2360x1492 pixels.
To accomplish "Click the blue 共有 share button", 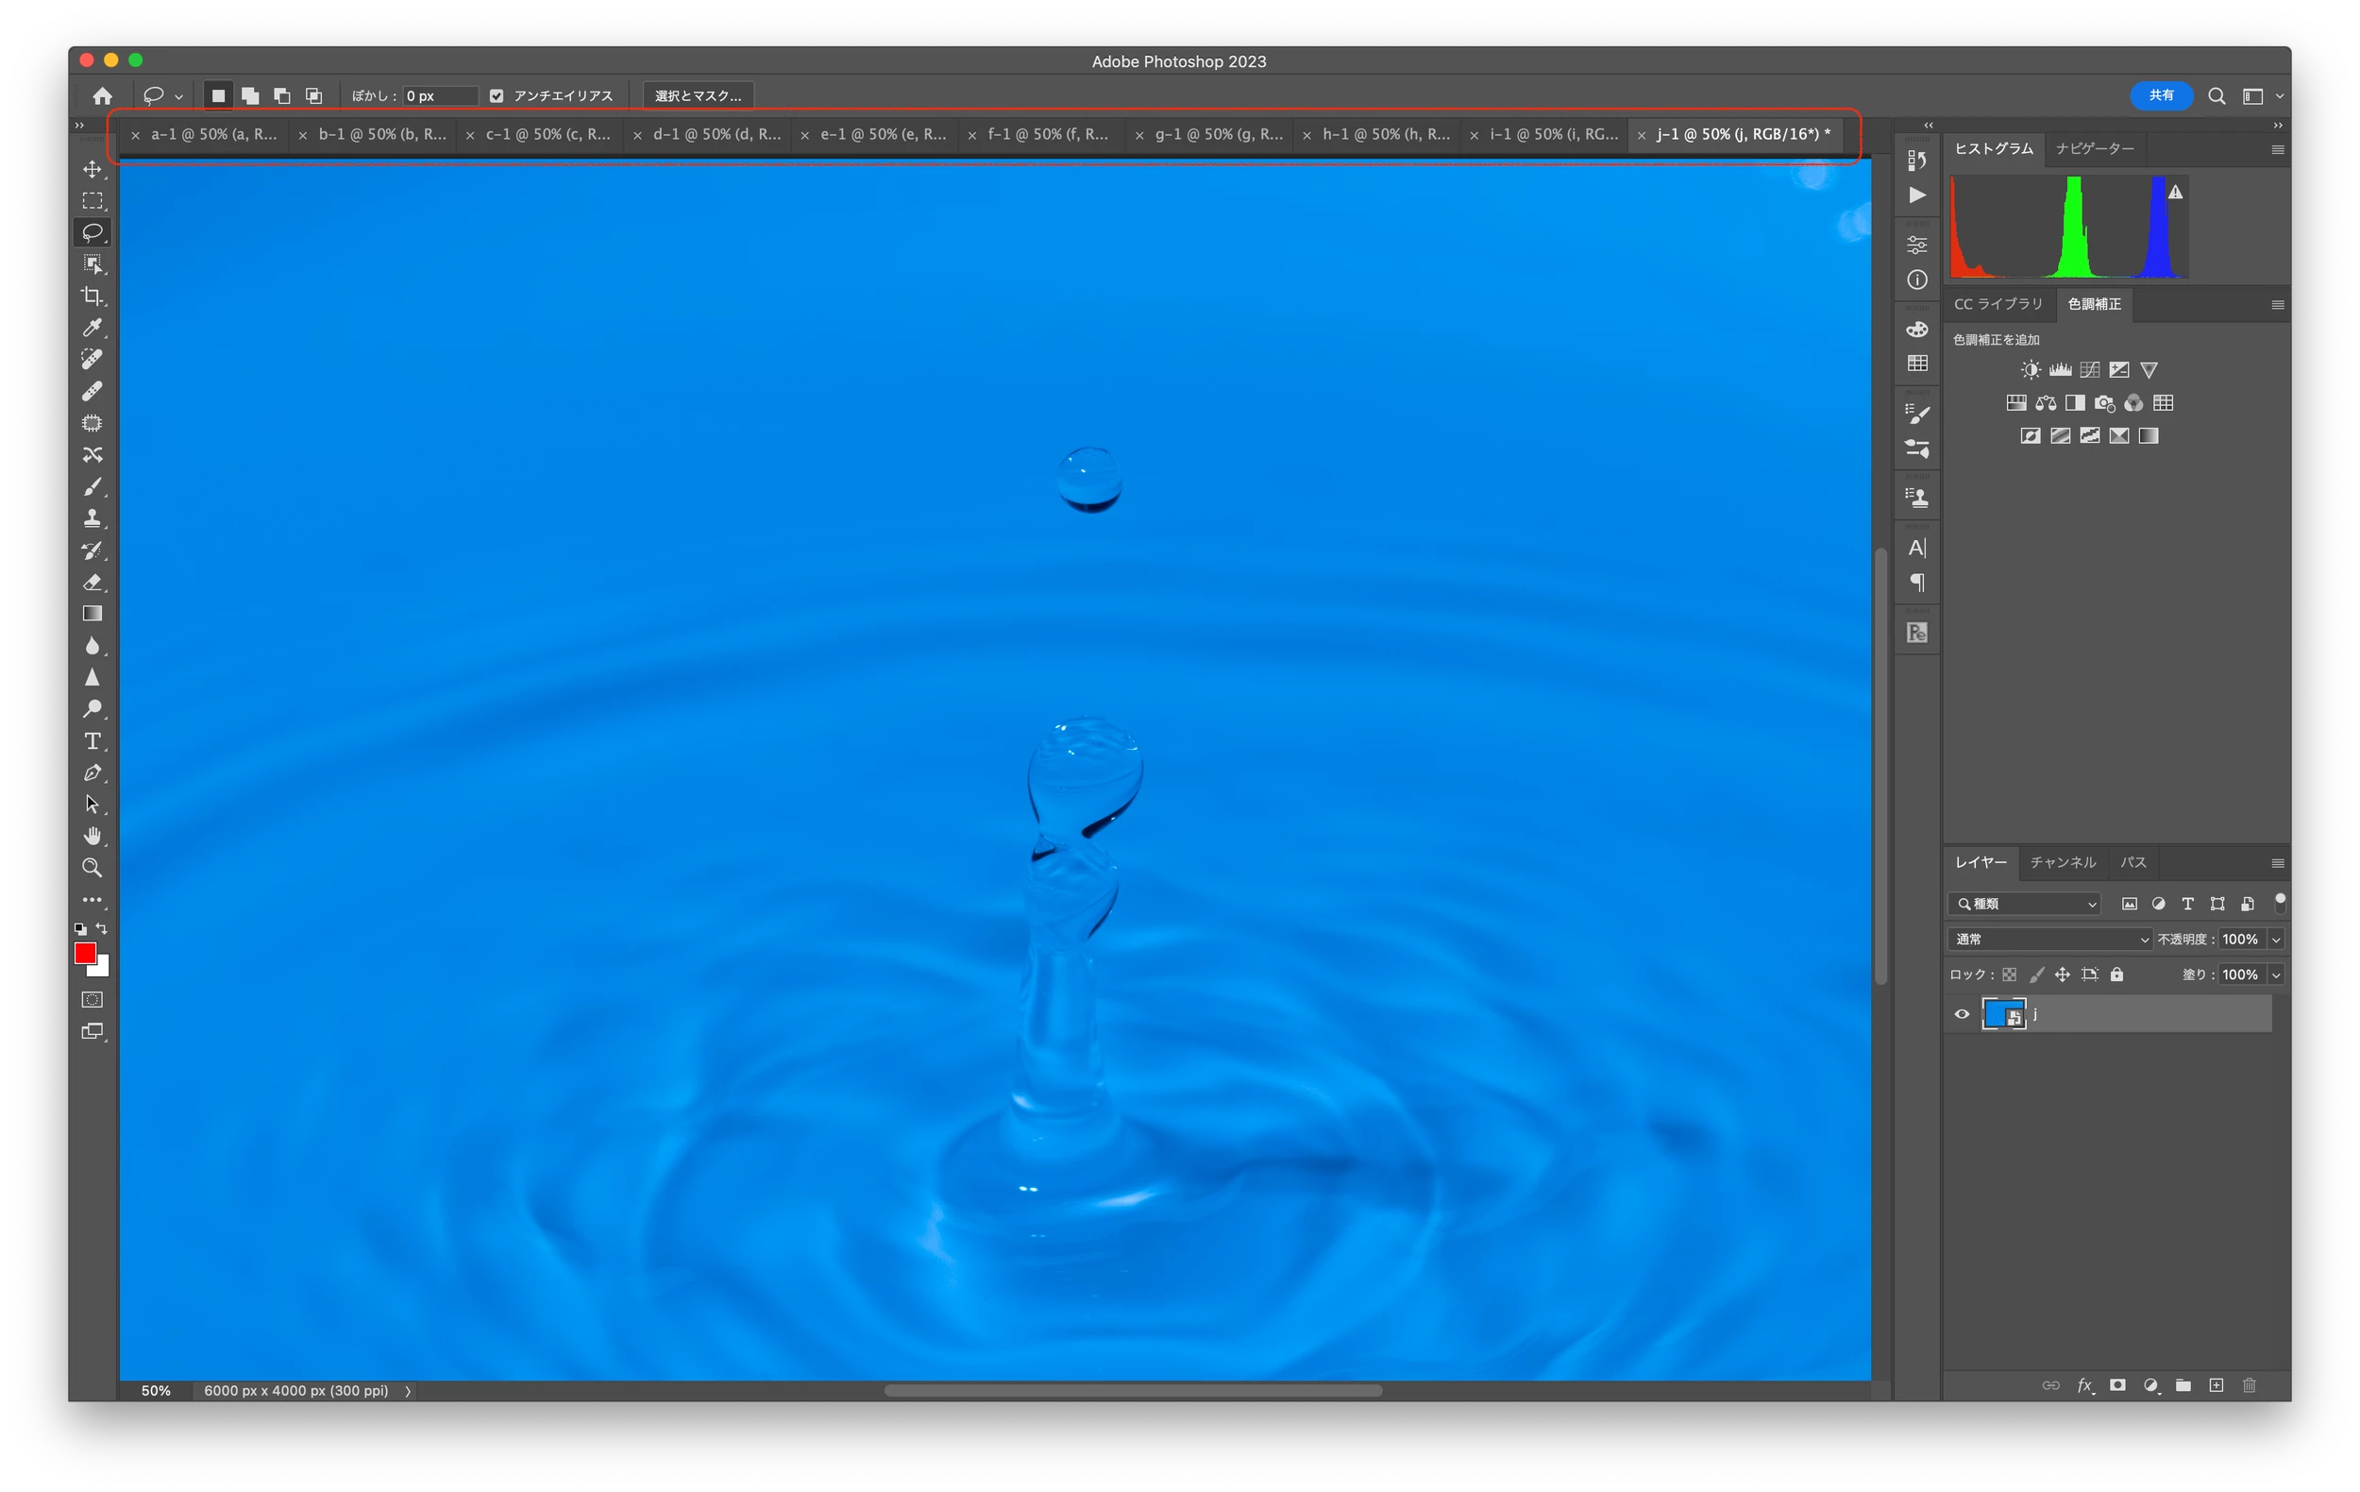I will tap(2160, 96).
